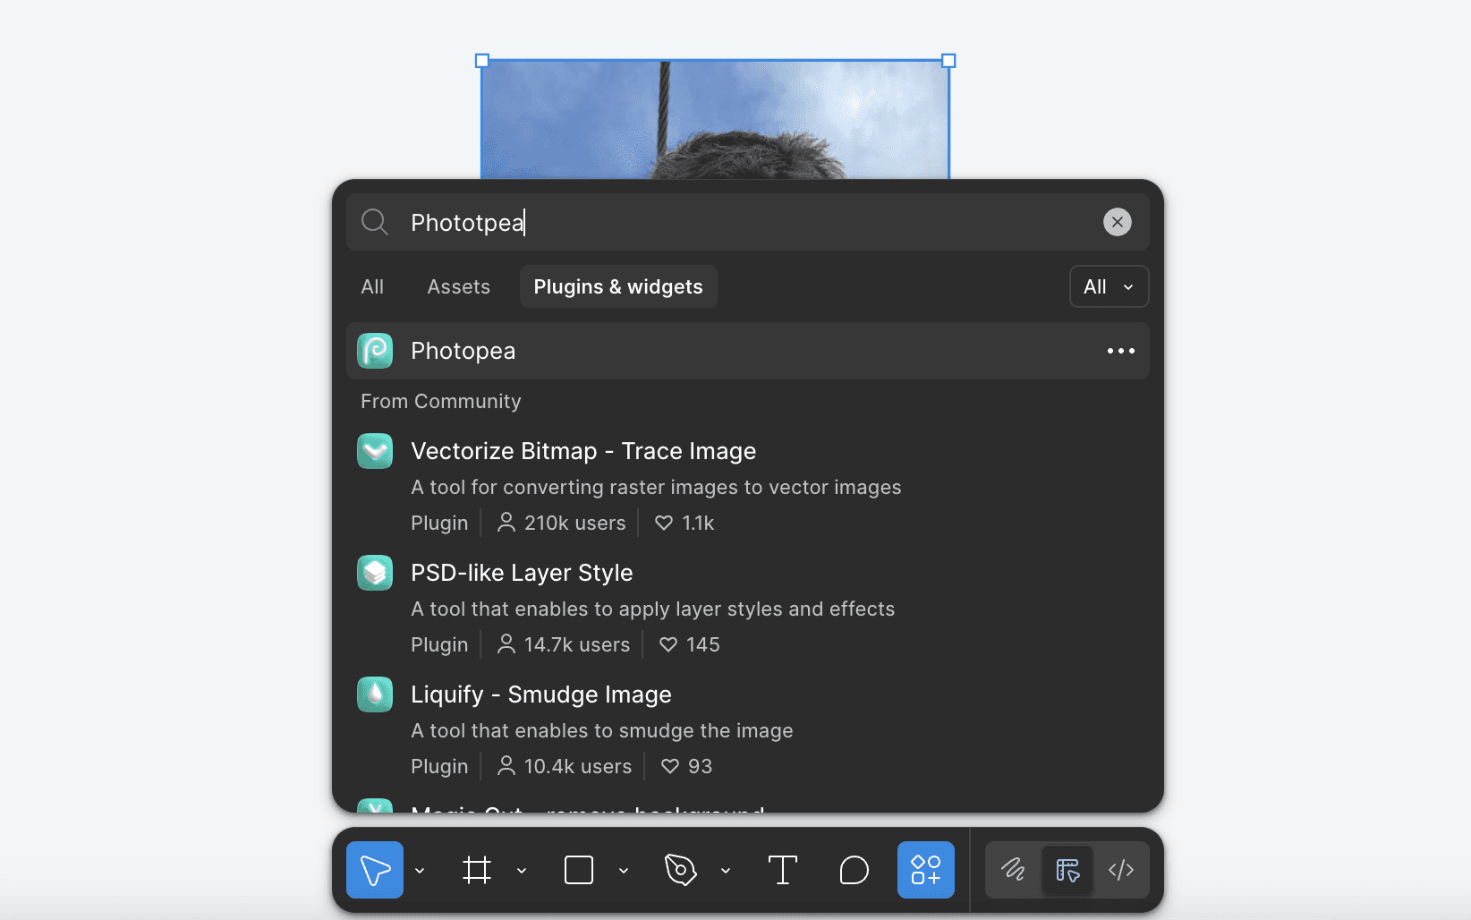Select the Rectangle shape tool
This screenshot has width=1471, height=920.
pos(579,870)
